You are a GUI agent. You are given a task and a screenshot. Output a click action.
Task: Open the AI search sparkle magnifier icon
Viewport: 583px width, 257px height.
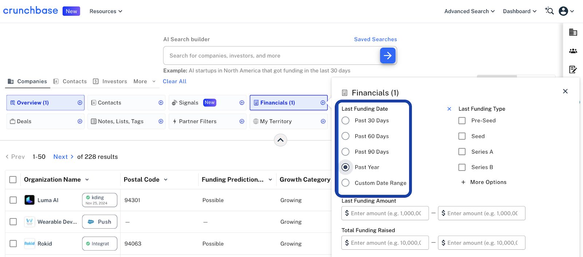click(x=549, y=11)
